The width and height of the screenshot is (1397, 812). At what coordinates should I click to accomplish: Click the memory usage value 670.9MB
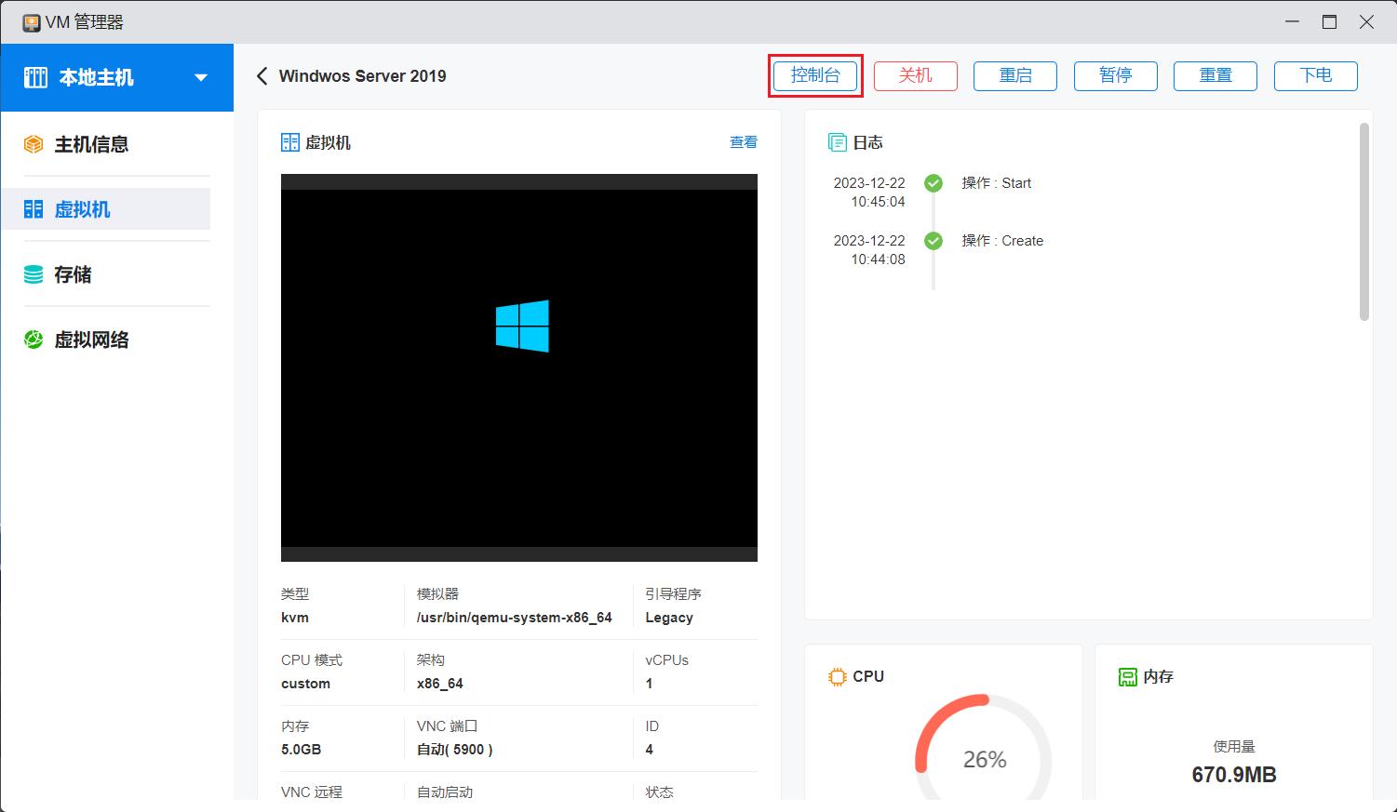(x=1234, y=775)
